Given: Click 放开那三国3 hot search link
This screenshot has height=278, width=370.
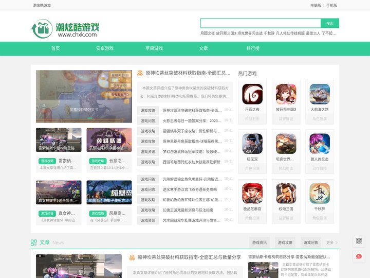Looking at the screenshot, I should 226,33.
